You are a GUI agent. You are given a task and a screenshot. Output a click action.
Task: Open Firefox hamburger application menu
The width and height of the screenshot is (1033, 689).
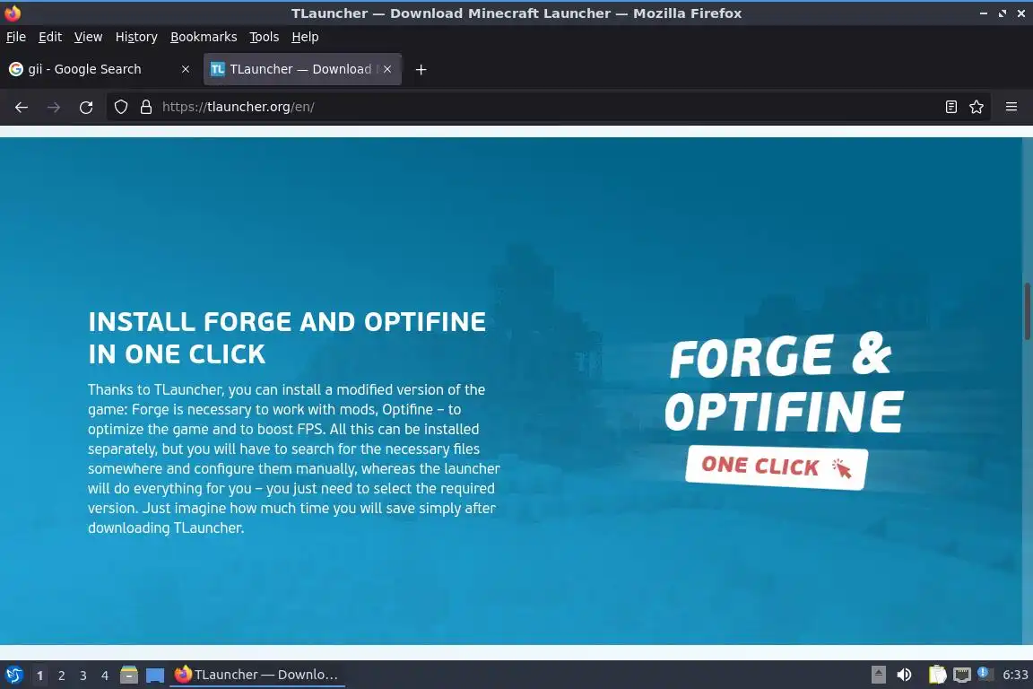point(1011,107)
